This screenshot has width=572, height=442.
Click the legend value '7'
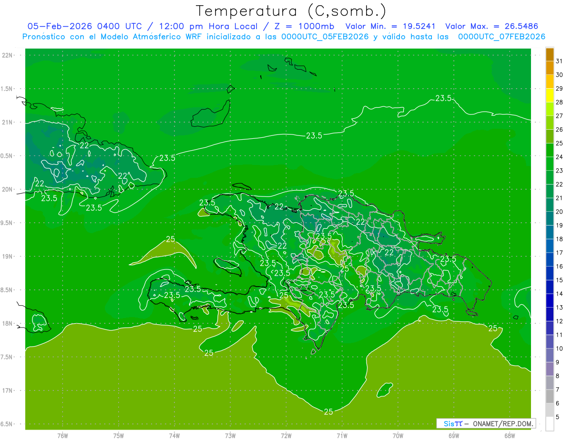[557, 390]
